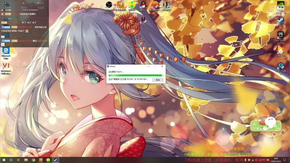The height and width of the screenshot is (163, 290).
Task: Close the Steam updater window
Action: pos(162,66)
